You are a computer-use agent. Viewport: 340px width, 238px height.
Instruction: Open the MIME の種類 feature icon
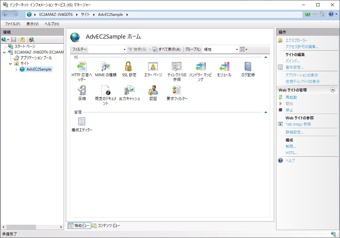click(x=106, y=66)
